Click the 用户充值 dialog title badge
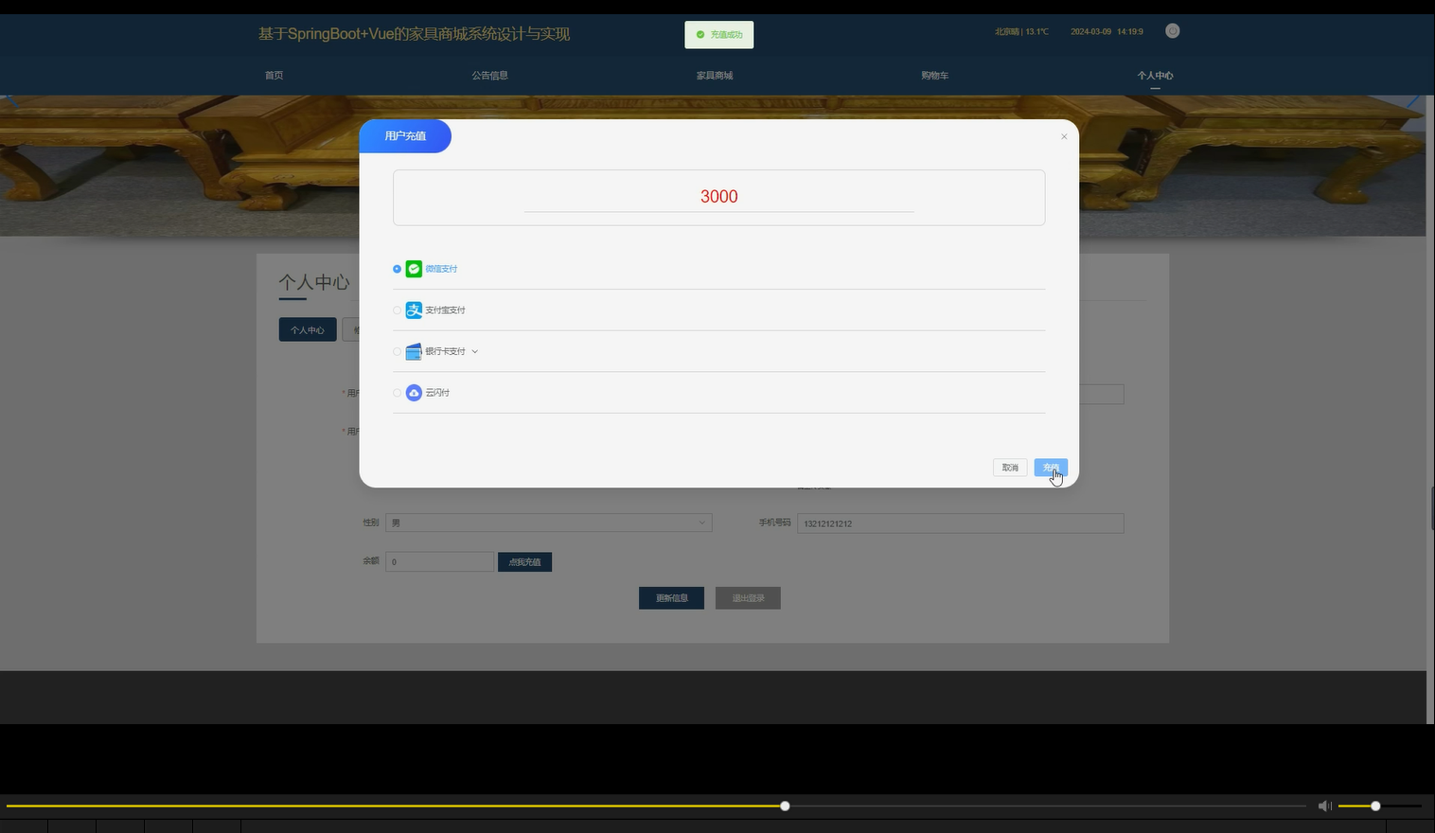This screenshot has width=1435, height=833. (405, 136)
